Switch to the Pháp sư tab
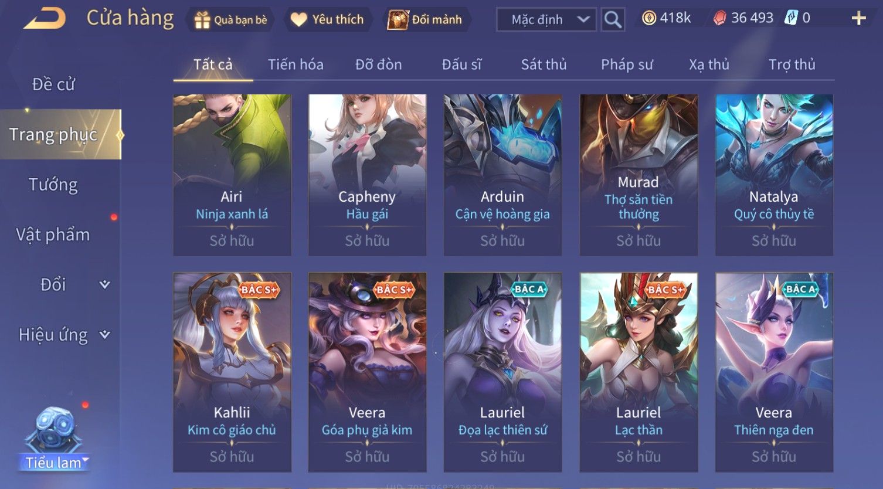 click(627, 64)
